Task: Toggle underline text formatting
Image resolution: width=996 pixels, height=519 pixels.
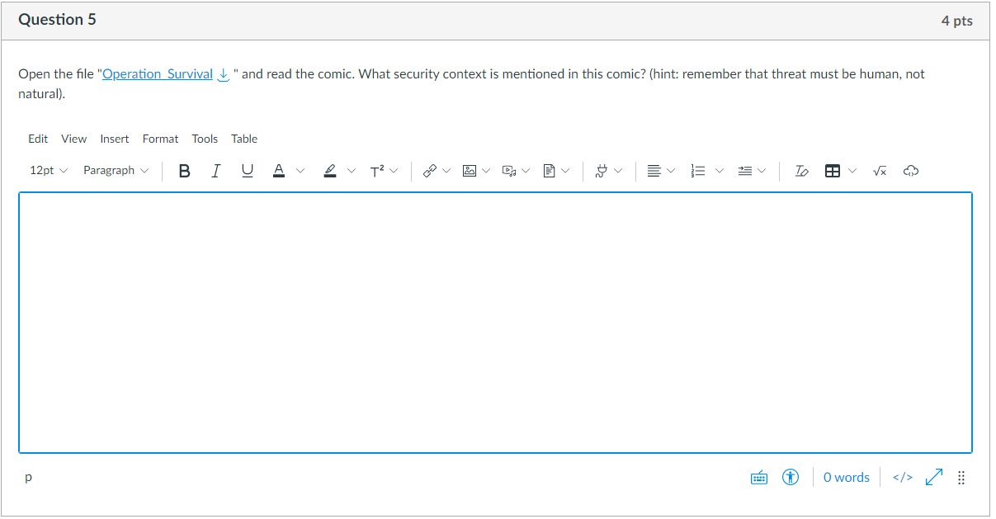Action: [247, 171]
